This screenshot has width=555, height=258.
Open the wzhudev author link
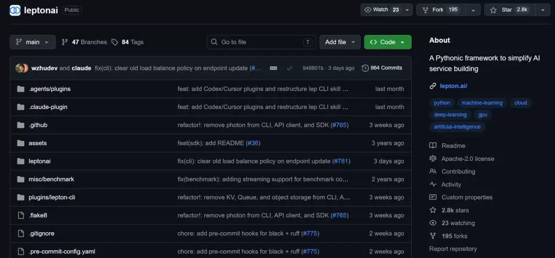click(x=44, y=68)
